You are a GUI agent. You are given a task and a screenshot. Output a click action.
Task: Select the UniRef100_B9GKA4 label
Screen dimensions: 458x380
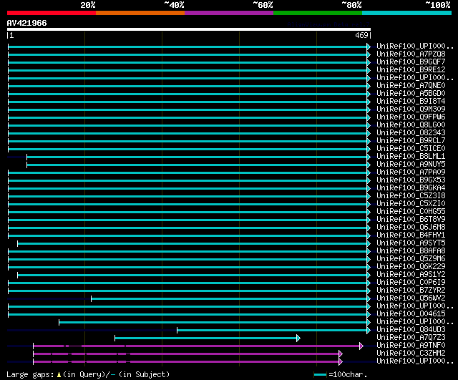coord(411,188)
